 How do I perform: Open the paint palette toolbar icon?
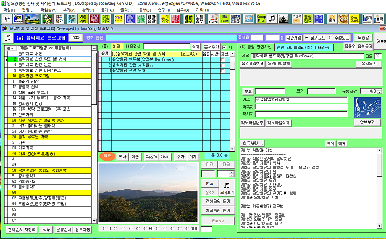249,19
